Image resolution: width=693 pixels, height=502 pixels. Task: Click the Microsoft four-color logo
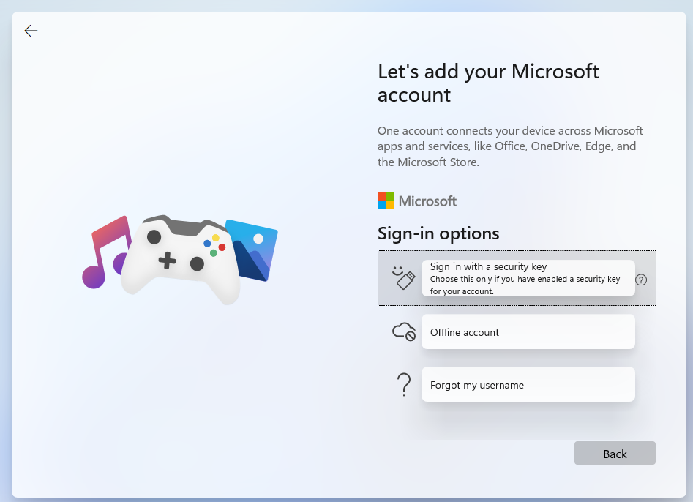(386, 201)
